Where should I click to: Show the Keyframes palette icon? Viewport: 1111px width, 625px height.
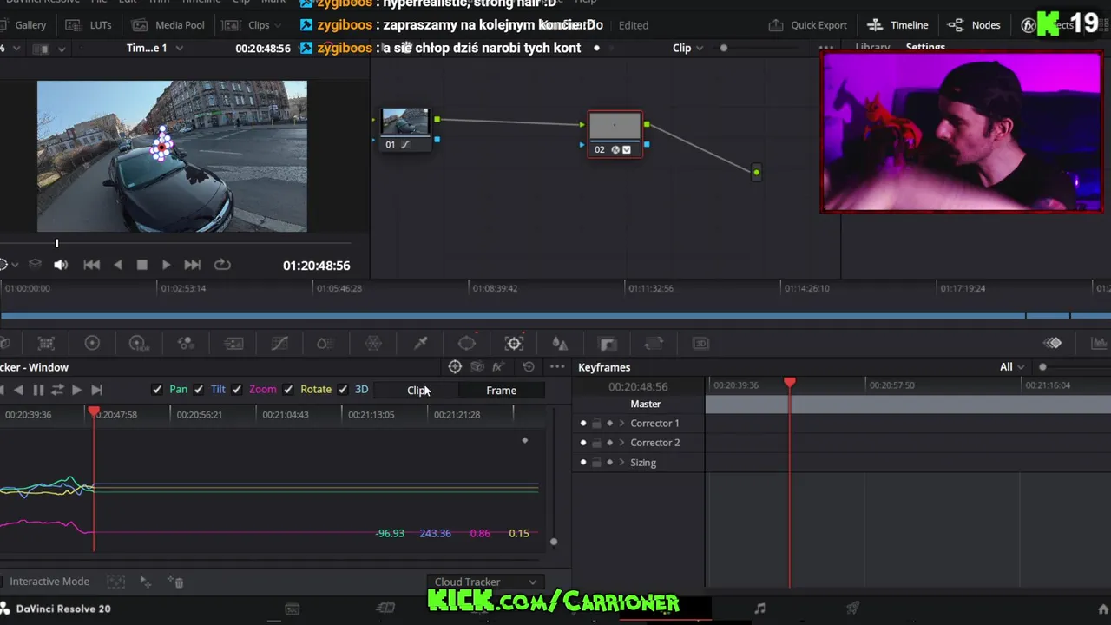pos(1053,343)
